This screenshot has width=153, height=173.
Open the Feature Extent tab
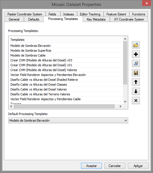coord(116,14)
